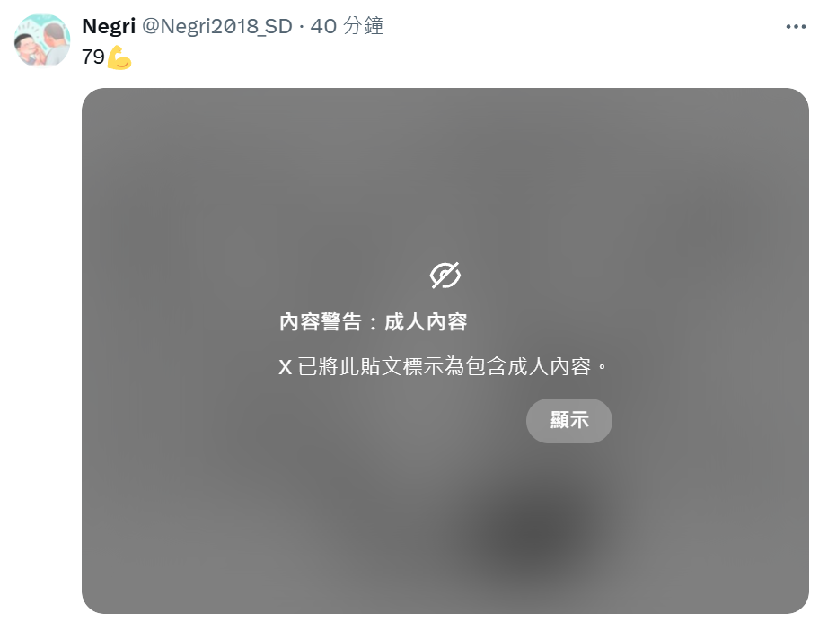819x622 pixels.
Task: Click the blurred gray media card
Action: 445,351
